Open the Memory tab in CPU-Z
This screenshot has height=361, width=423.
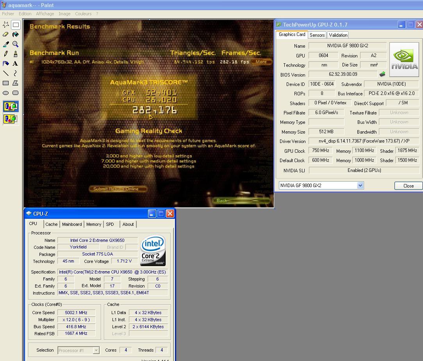coord(94,224)
